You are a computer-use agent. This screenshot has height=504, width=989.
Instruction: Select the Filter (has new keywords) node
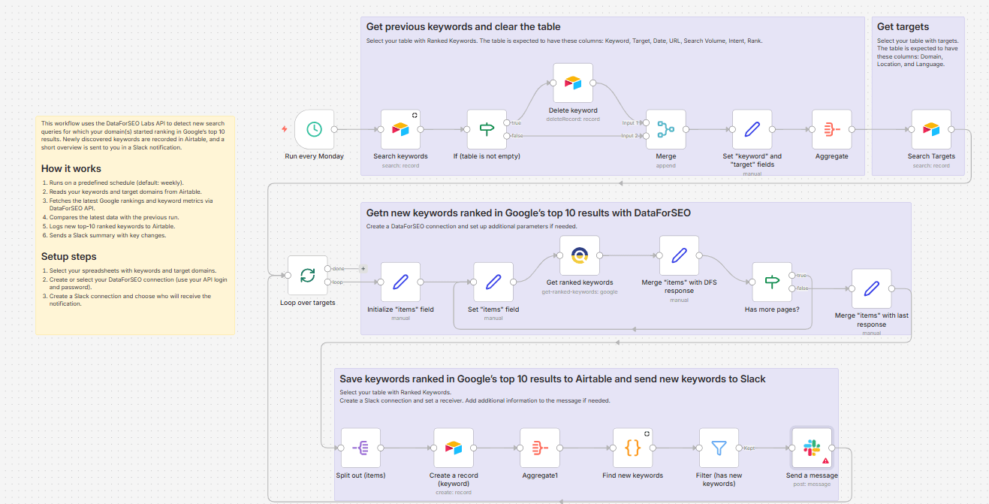pyautogui.click(x=718, y=448)
